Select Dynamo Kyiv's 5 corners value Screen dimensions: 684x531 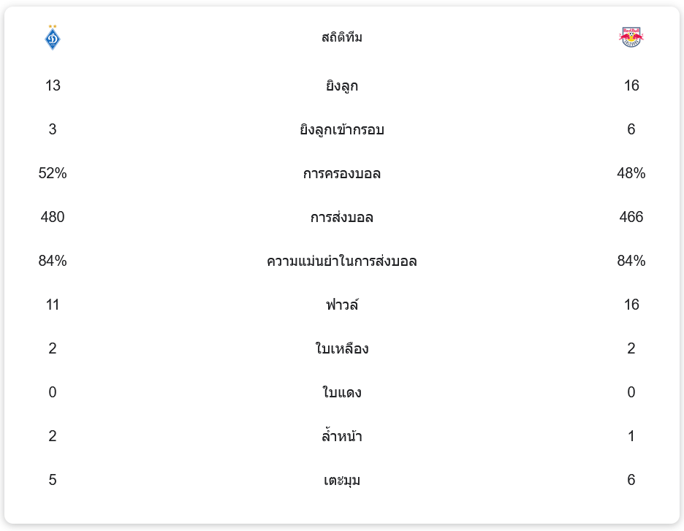click(53, 480)
